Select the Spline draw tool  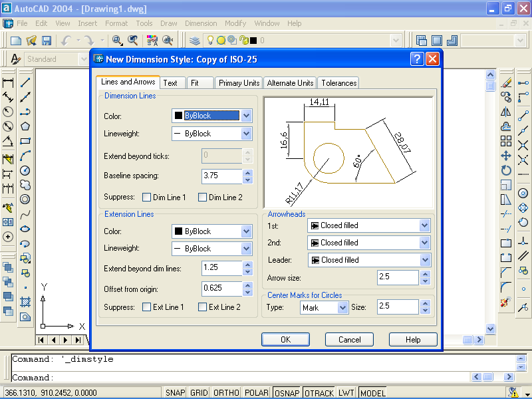coord(25,214)
